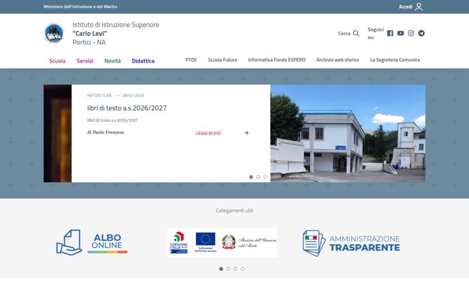This screenshot has height=293, width=469.
Task: Click the user profile icon next to Accedi
Action: 419,7
